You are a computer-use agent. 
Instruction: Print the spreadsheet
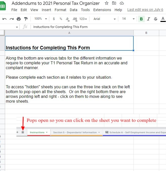[19, 19]
